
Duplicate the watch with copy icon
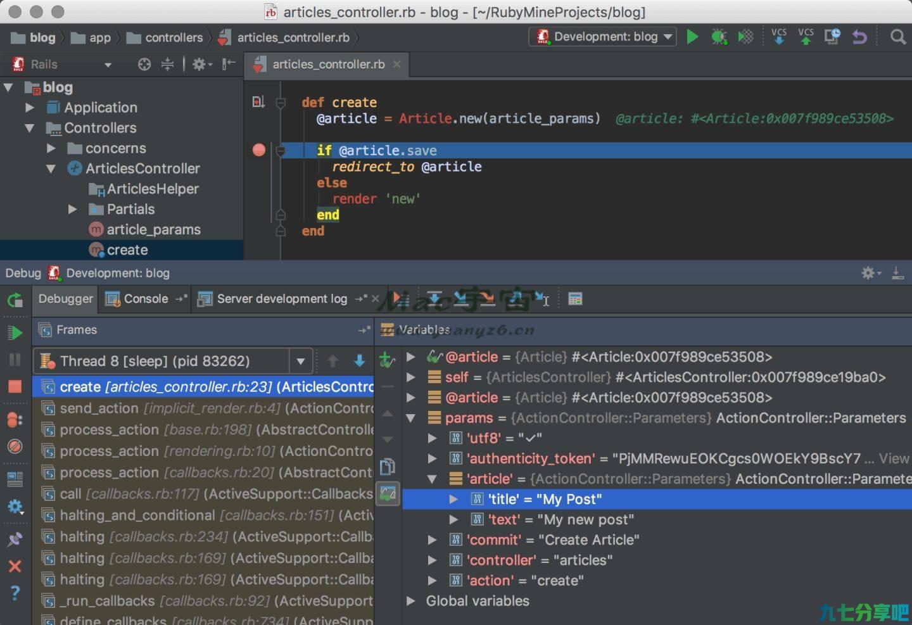point(387,467)
